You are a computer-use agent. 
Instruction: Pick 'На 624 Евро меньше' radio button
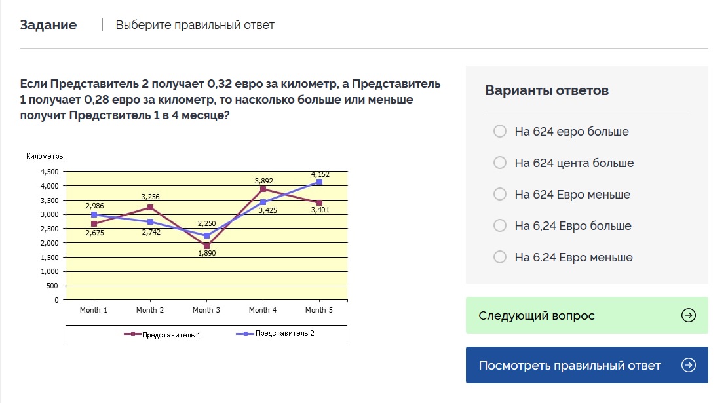500,195
